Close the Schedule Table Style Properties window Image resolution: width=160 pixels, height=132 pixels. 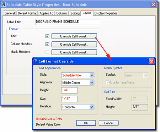click(154, 5)
